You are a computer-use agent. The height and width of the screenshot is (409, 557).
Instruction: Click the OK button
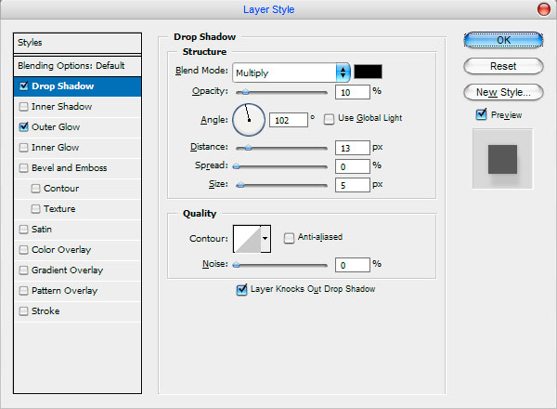pos(503,40)
